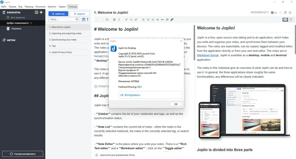Screen dimensions: 296x159
Task: Reverse sort order with arrow icon
Action: coord(88,19)
